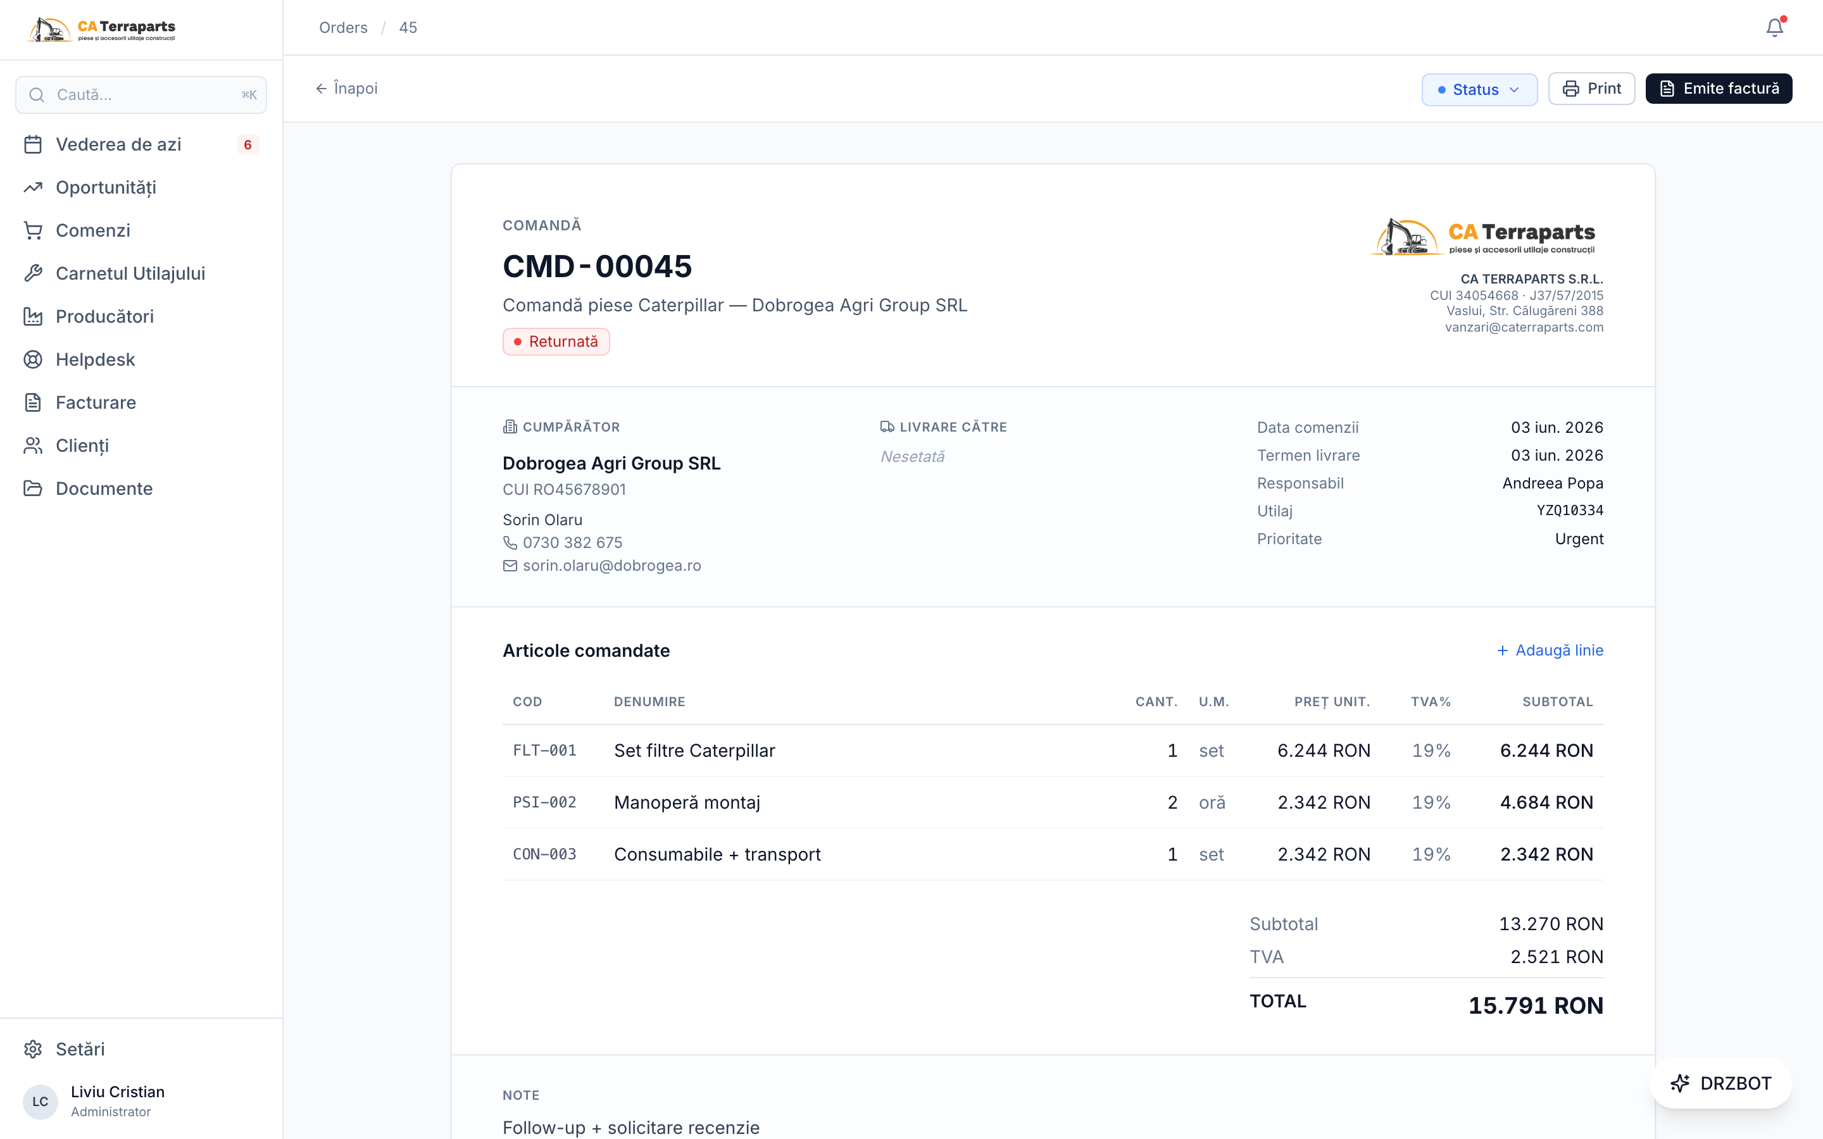The width and height of the screenshot is (1823, 1139).
Task: Click the Setări gear icon
Action: pos(32,1049)
